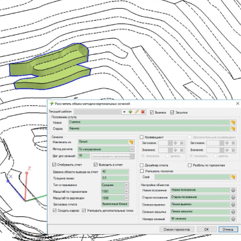This screenshot has width=241, height=241.
Task: Click the Список горизонтов button
Action: 177,230
